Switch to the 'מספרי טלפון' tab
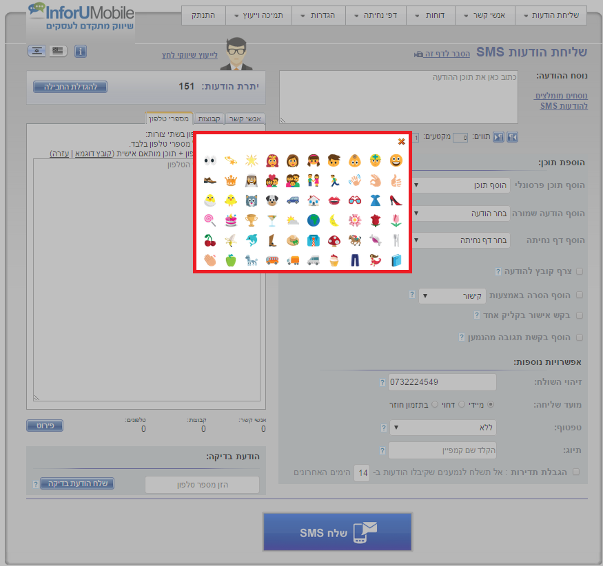Image resolution: width=603 pixels, height=566 pixels. click(x=169, y=118)
